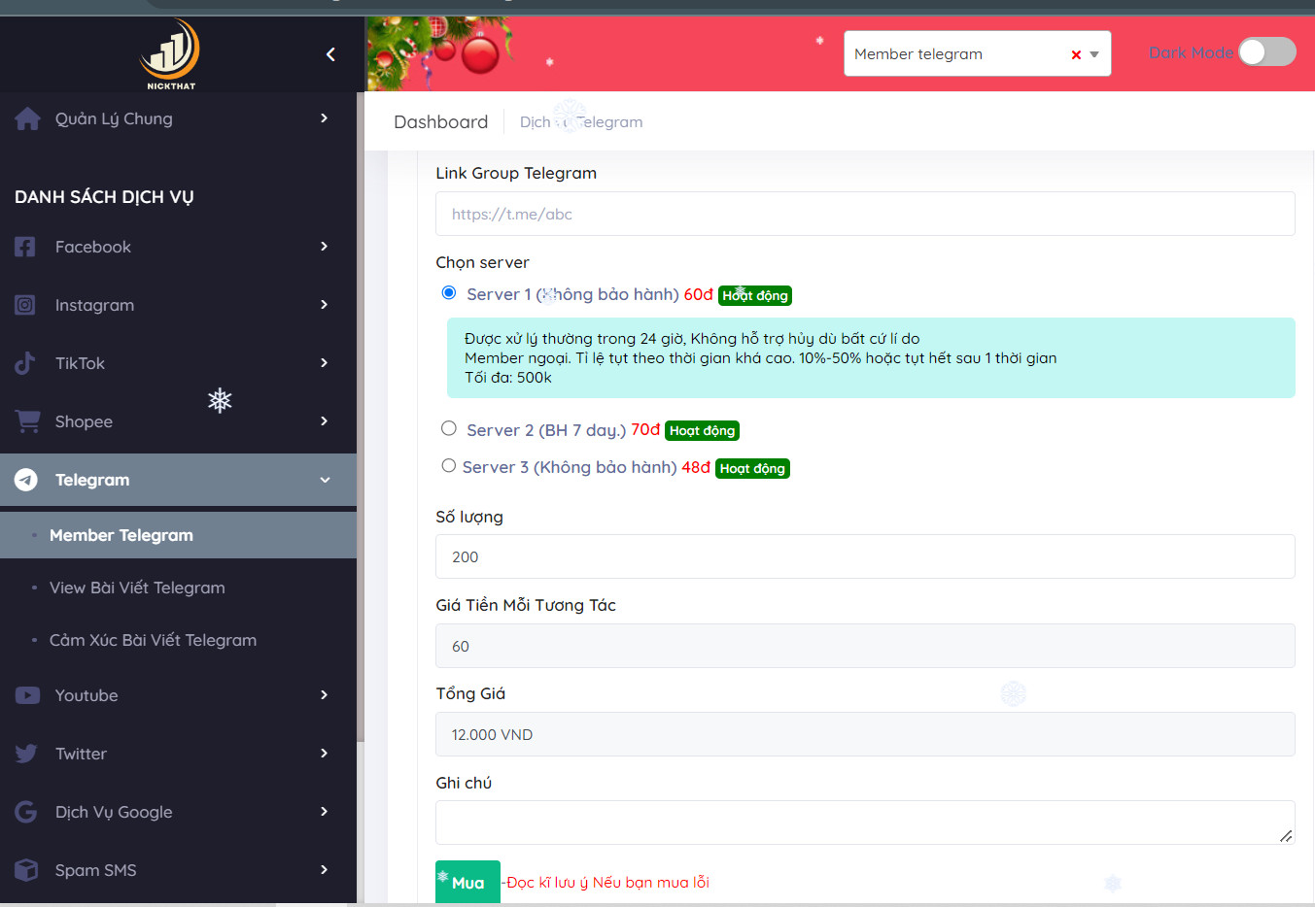Viewport: 1315px width, 907px height.
Task: Click the NICKTHAT logo
Action: point(170,54)
